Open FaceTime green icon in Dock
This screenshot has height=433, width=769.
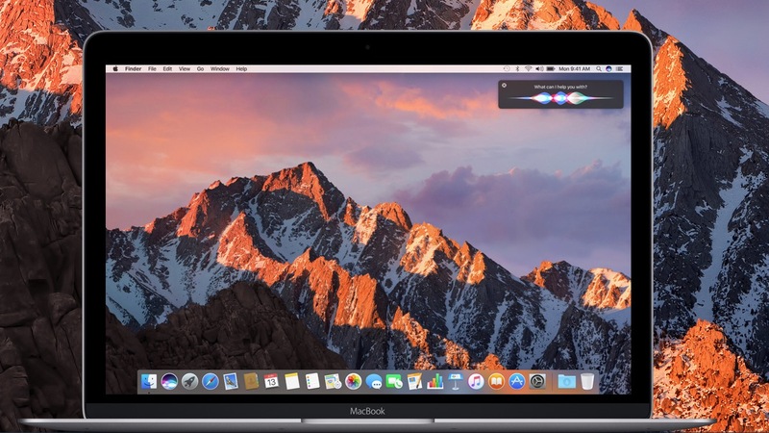pos(394,381)
